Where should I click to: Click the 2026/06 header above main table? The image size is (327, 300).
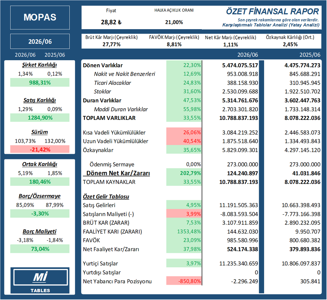(x=247, y=55)
